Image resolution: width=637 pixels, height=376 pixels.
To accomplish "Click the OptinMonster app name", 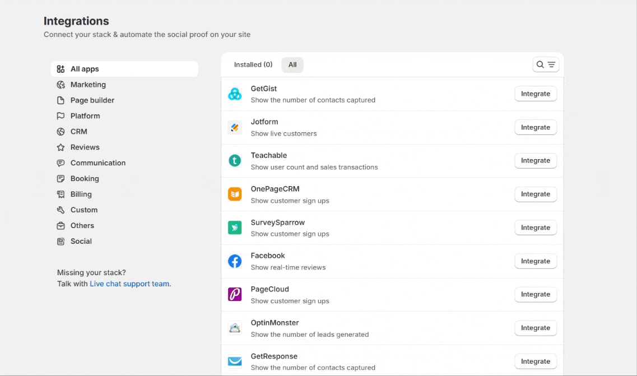I will point(275,323).
